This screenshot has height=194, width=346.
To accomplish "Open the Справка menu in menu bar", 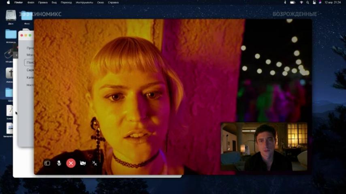I will pyautogui.click(x=113, y=2).
